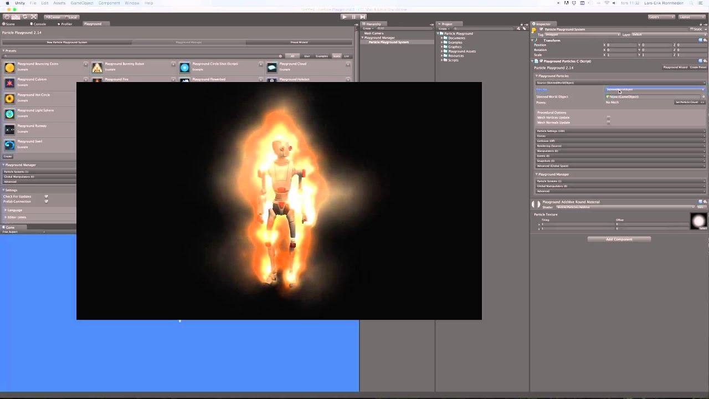Expand the Collision (Off) section
Screen dimensions: 709x399
[x=620, y=141]
